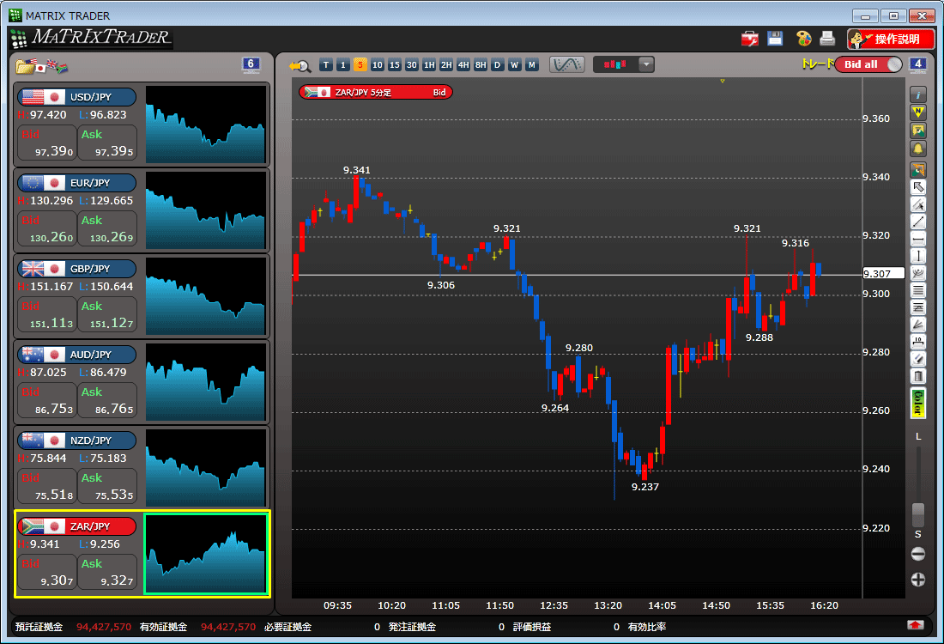Select the eraser tool
Screen dimensions: 944x644
[917, 360]
